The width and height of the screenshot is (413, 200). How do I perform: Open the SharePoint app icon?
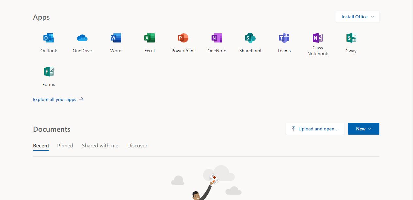tap(250, 39)
